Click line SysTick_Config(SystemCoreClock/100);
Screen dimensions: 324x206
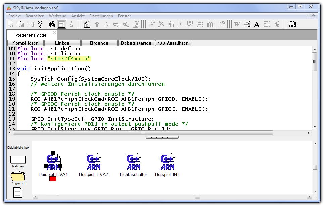91,79
